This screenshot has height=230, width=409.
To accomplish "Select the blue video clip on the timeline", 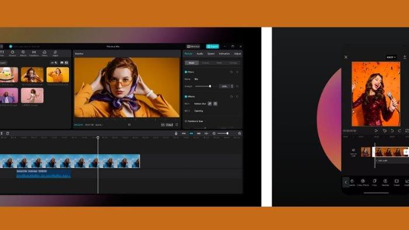I will click(x=70, y=161).
